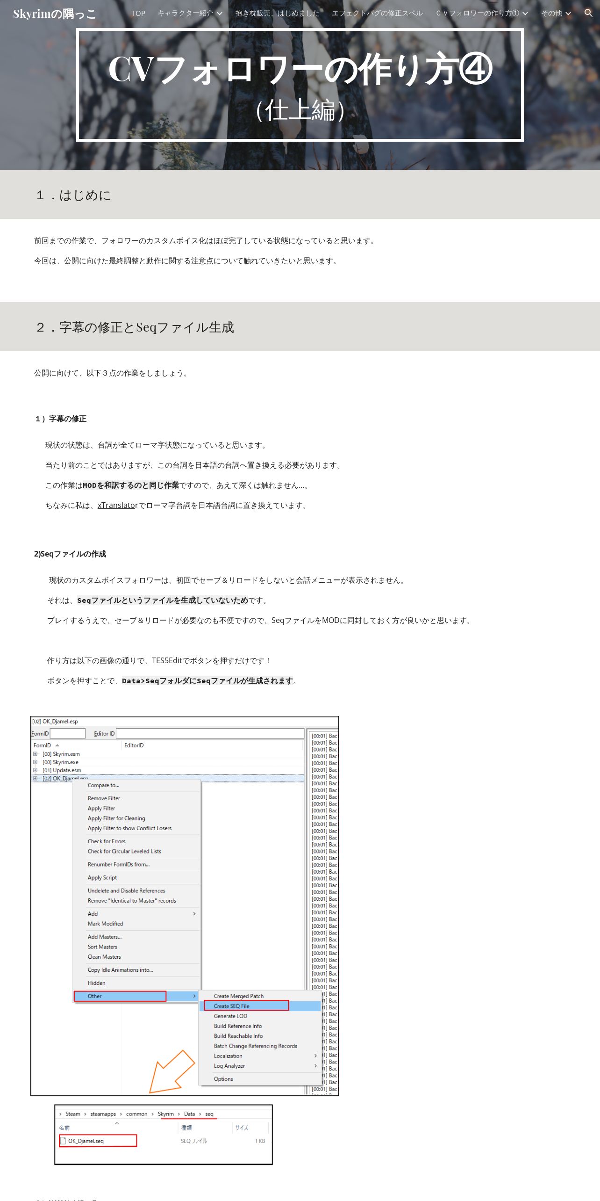The width and height of the screenshot is (600, 1201).
Task: Click bold text Data>SeqフォルダにSeqファイルが生成されます
Action: click(x=207, y=680)
